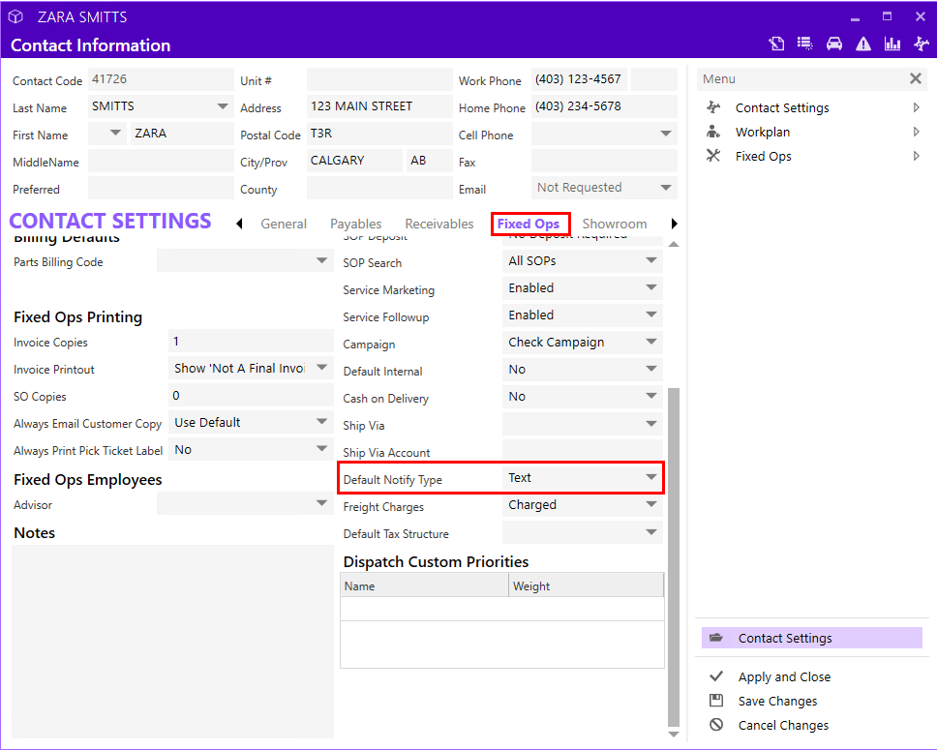Screen dimensions: 937x750
Task: Click the contact settings figure icon in the header
Action: [x=921, y=44]
